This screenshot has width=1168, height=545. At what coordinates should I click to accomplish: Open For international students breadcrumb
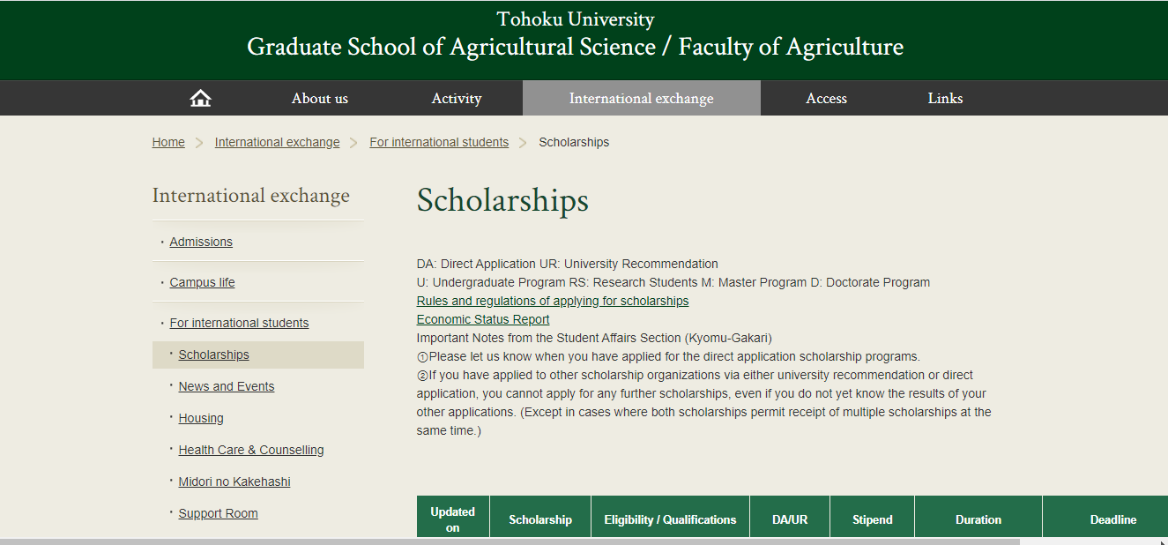click(x=439, y=142)
